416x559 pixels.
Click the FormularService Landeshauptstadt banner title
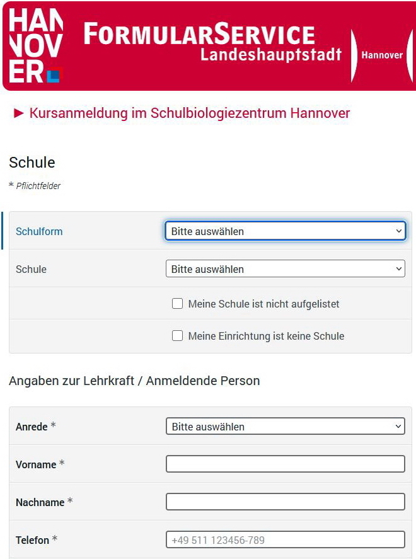click(212, 43)
